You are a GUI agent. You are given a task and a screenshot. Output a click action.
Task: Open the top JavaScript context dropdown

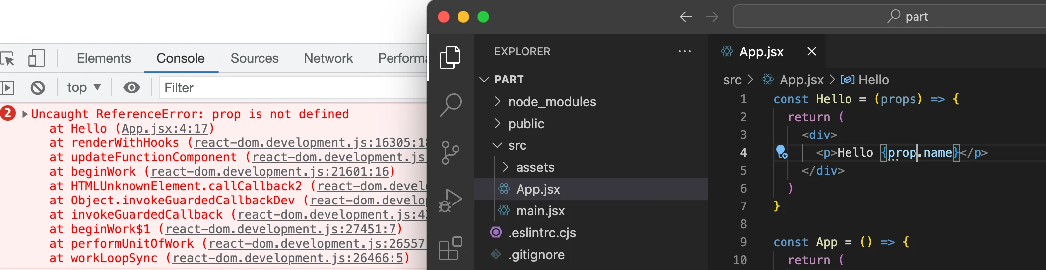84,88
